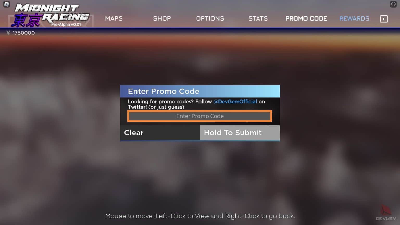400x225 pixels.
Task: Go to the OPTIONS menu
Action: [210, 18]
